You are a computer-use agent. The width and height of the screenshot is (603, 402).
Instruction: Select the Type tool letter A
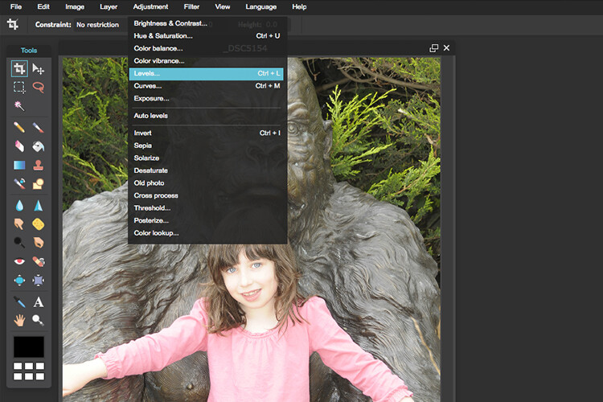click(x=38, y=302)
